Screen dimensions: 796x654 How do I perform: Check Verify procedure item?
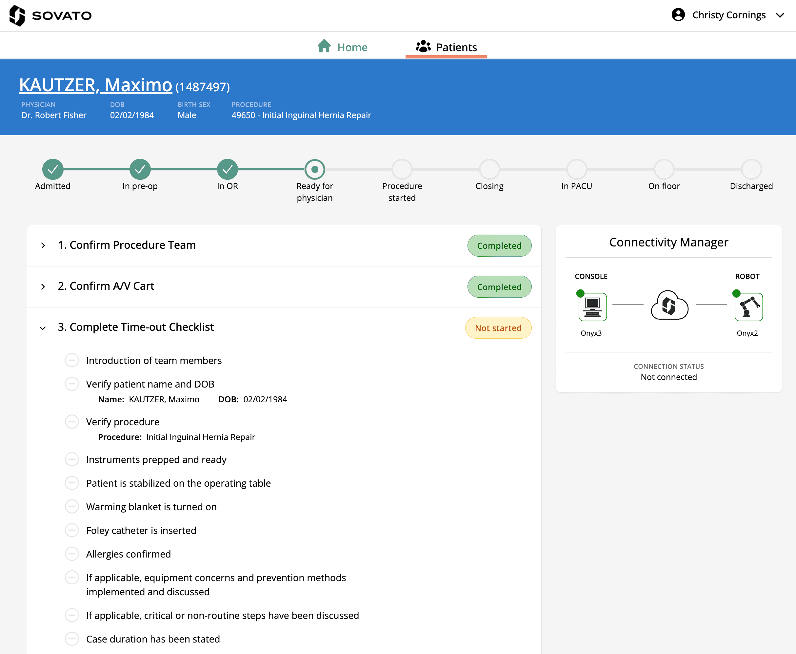(72, 422)
